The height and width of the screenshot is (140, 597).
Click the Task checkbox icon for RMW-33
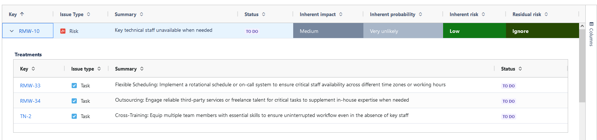[x=74, y=86]
